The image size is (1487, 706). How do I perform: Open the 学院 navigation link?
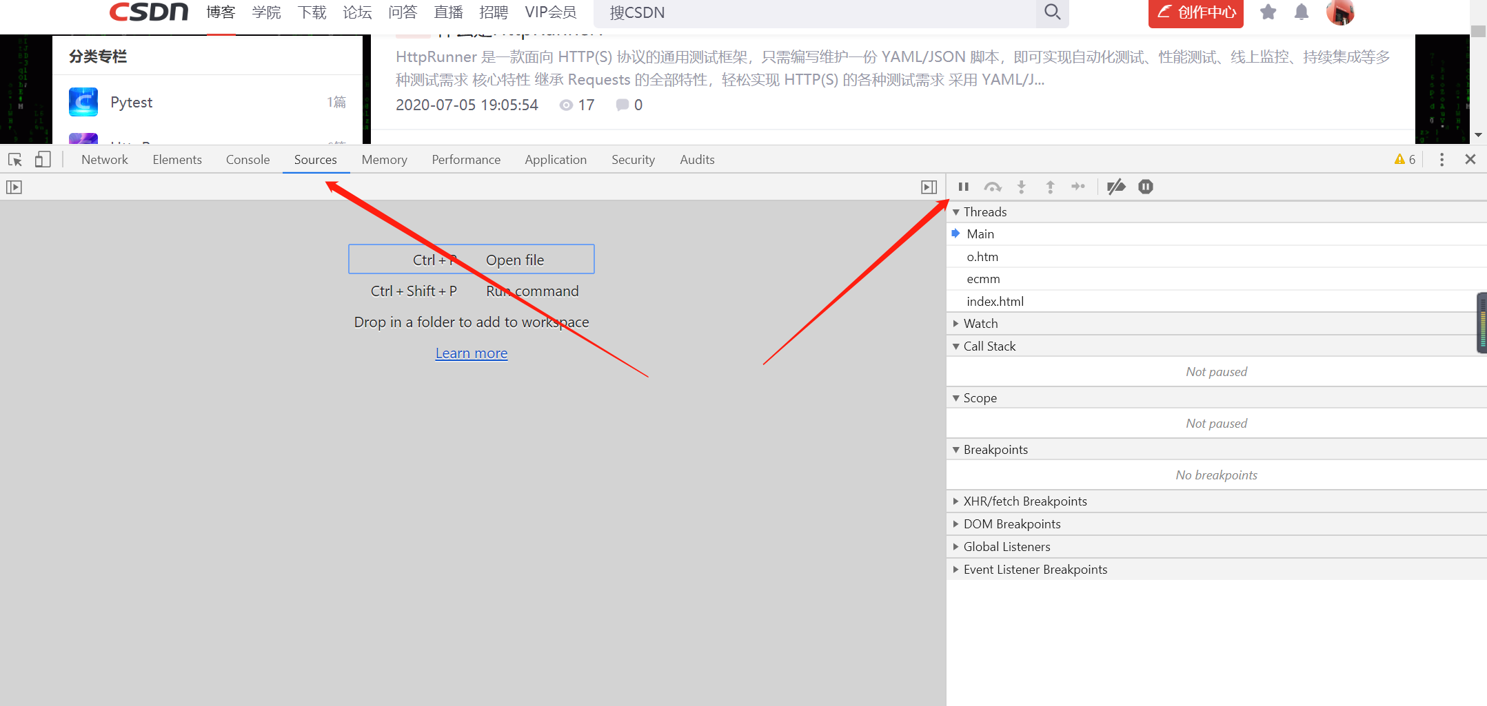click(x=266, y=12)
